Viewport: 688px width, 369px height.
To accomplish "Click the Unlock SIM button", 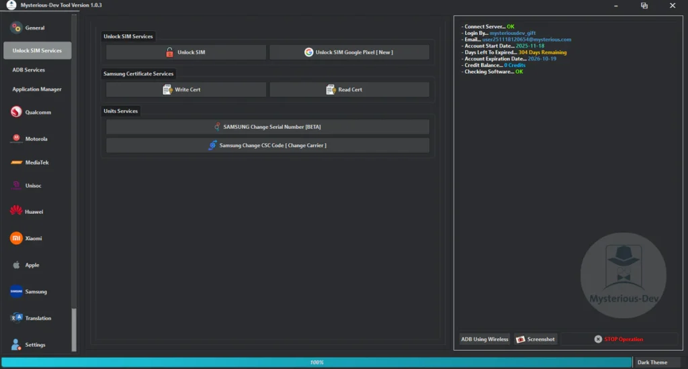I will (185, 52).
